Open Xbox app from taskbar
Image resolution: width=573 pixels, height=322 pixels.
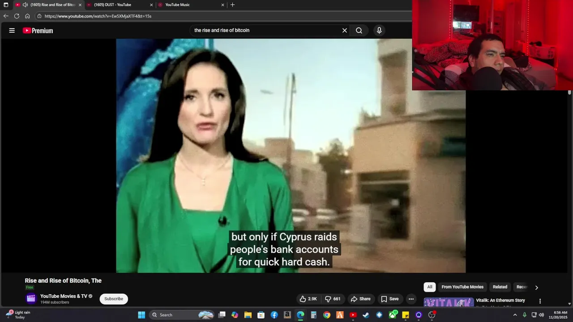pyautogui.click(x=393, y=315)
